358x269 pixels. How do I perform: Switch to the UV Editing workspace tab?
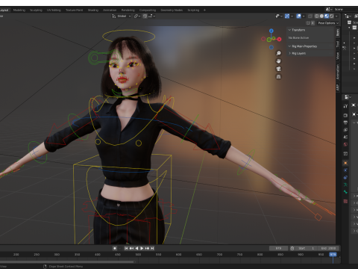click(54, 10)
